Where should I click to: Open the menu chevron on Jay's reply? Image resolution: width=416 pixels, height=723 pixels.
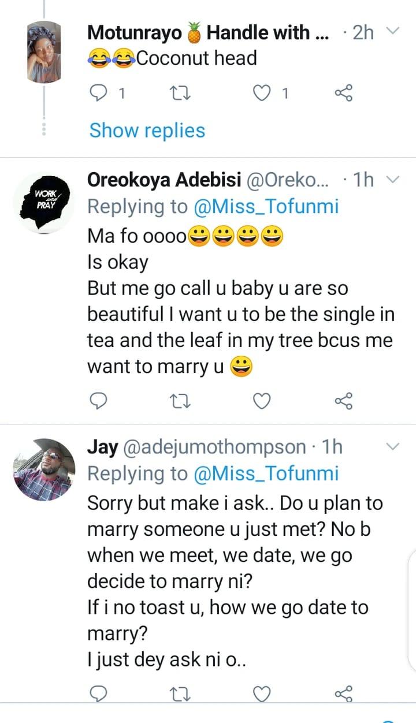pos(393,446)
